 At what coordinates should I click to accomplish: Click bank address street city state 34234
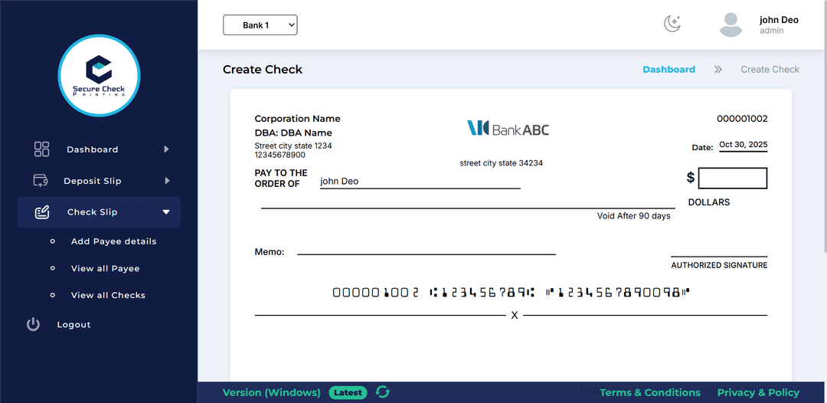coord(501,163)
